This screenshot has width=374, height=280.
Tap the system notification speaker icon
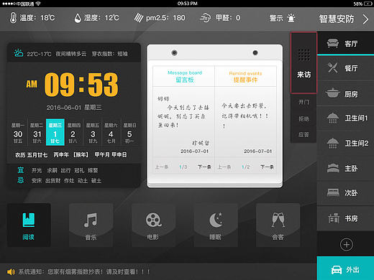pos(11,272)
